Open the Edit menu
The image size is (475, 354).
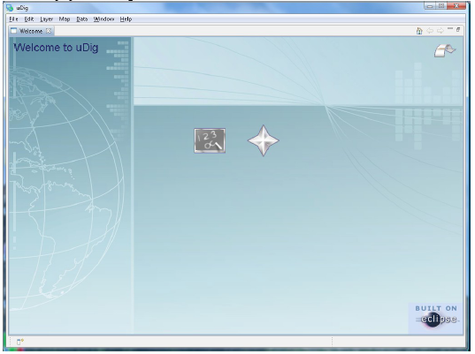29,19
